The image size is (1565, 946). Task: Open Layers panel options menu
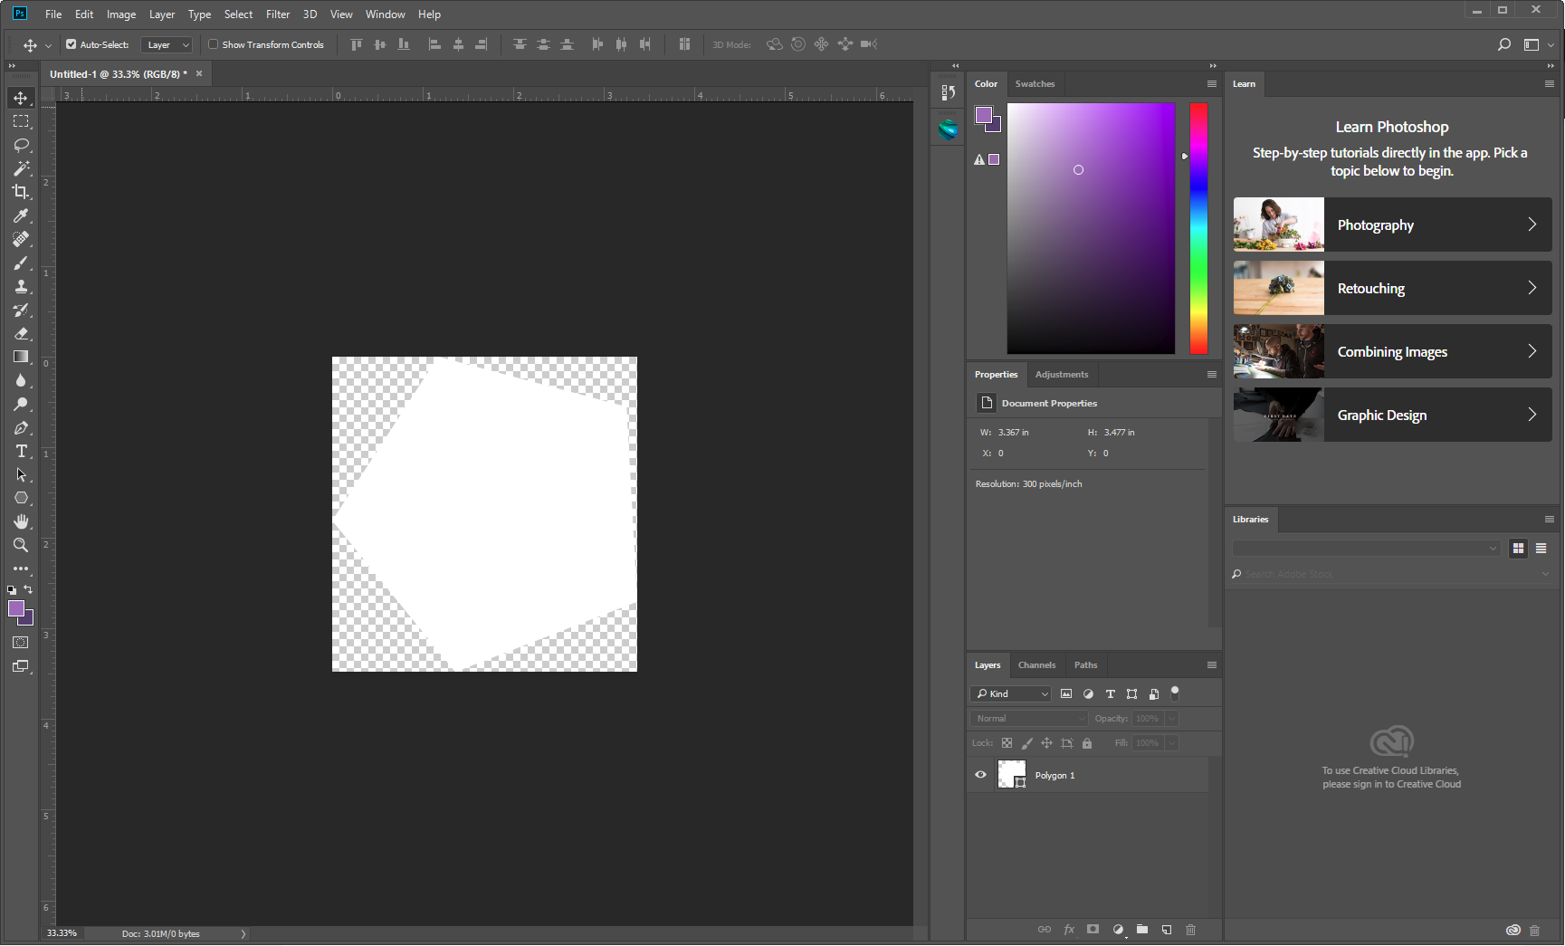pos(1212,665)
